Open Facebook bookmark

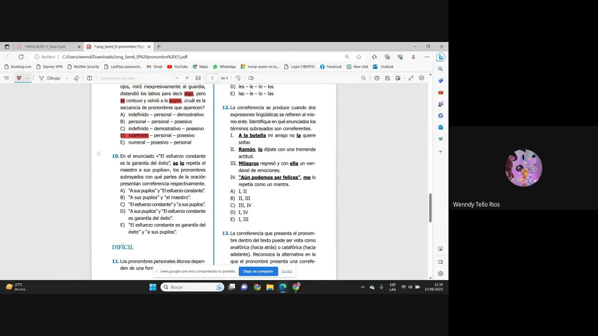[331, 67]
